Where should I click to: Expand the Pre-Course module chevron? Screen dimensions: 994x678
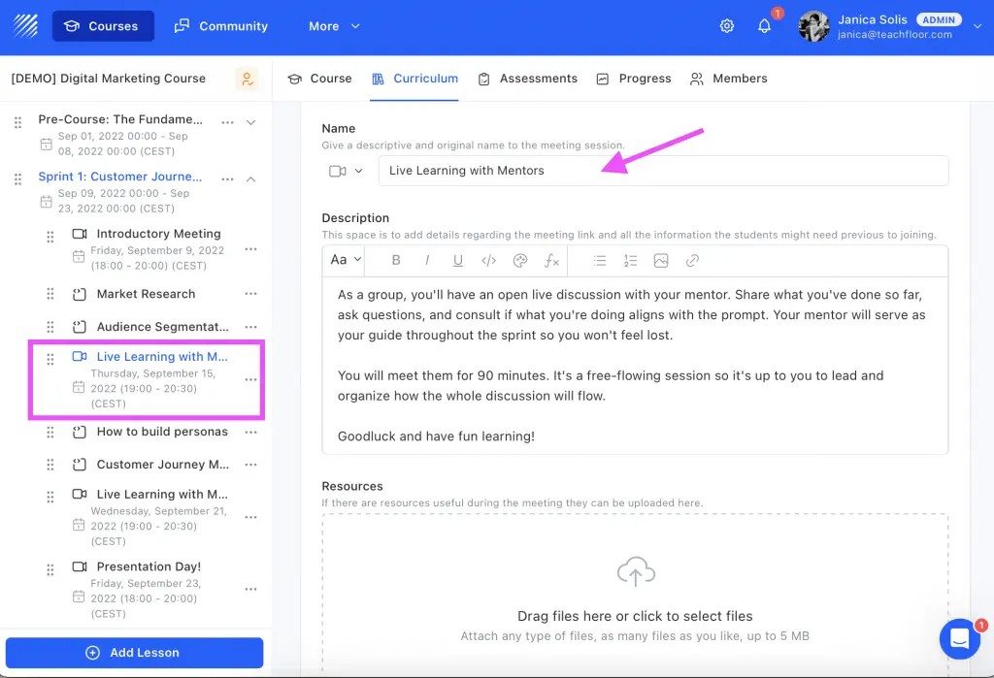[251, 122]
